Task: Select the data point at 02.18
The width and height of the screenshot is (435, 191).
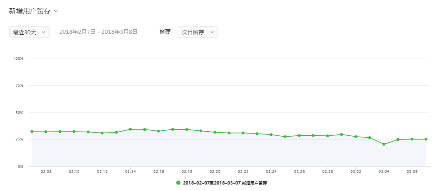Action: pyautogui.click(x=186, y=129)
